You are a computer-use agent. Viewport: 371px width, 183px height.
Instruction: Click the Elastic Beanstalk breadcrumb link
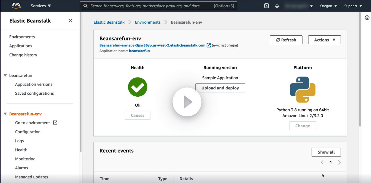(x=109, y=22)
